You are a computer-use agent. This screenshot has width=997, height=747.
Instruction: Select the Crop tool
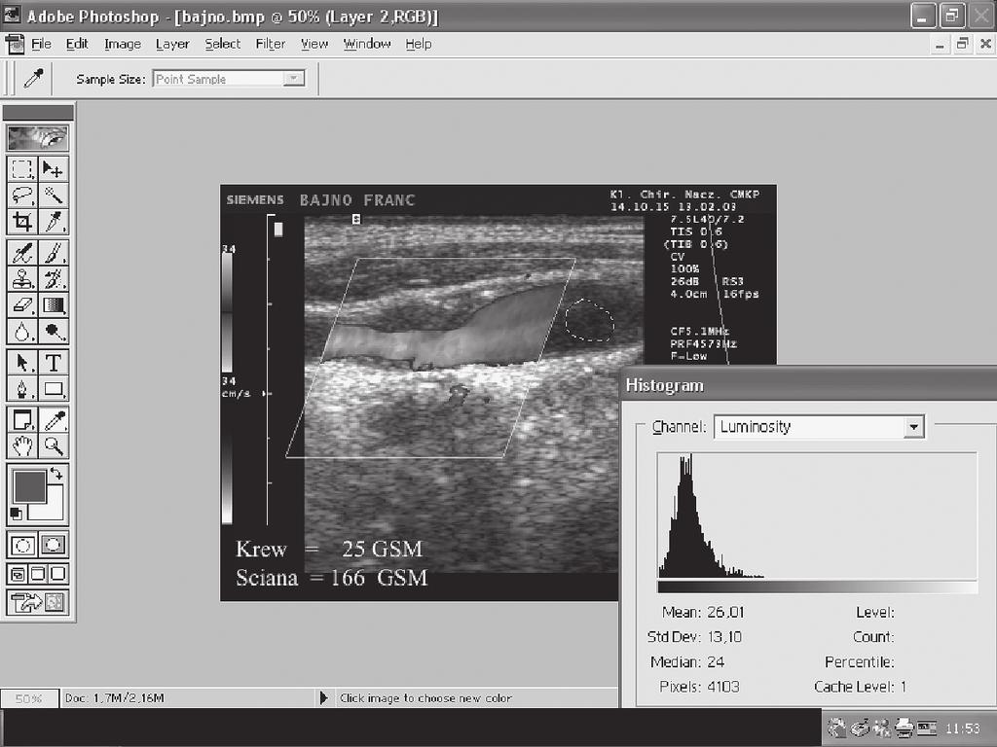tap(22, 222)
